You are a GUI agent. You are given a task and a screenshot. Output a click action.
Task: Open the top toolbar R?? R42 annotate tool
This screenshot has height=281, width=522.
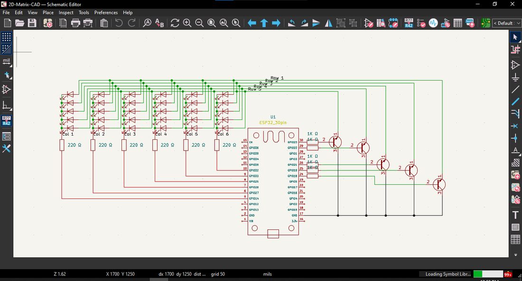coord(409,23)
